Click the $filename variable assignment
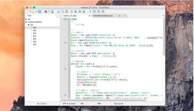This screenshot has height=111, width=194. (82, 74)
